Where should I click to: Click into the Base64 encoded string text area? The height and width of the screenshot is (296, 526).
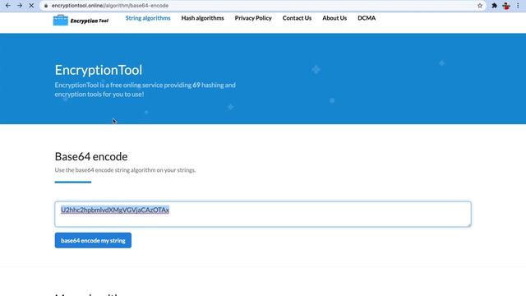(263, 214)
